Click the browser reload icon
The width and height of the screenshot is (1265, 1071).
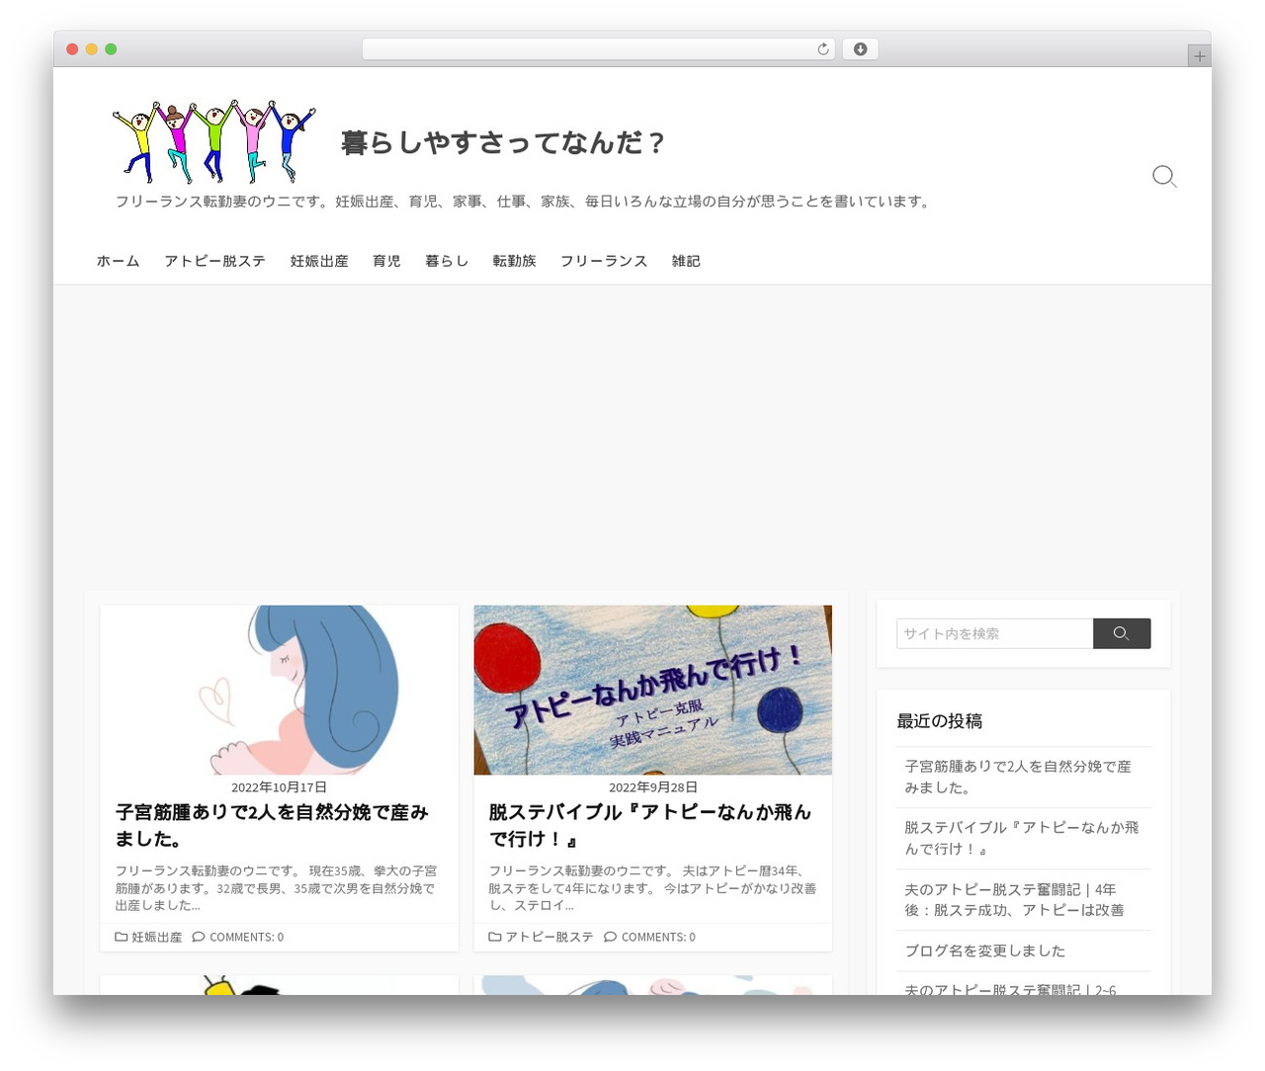click(x=823, y=49)
